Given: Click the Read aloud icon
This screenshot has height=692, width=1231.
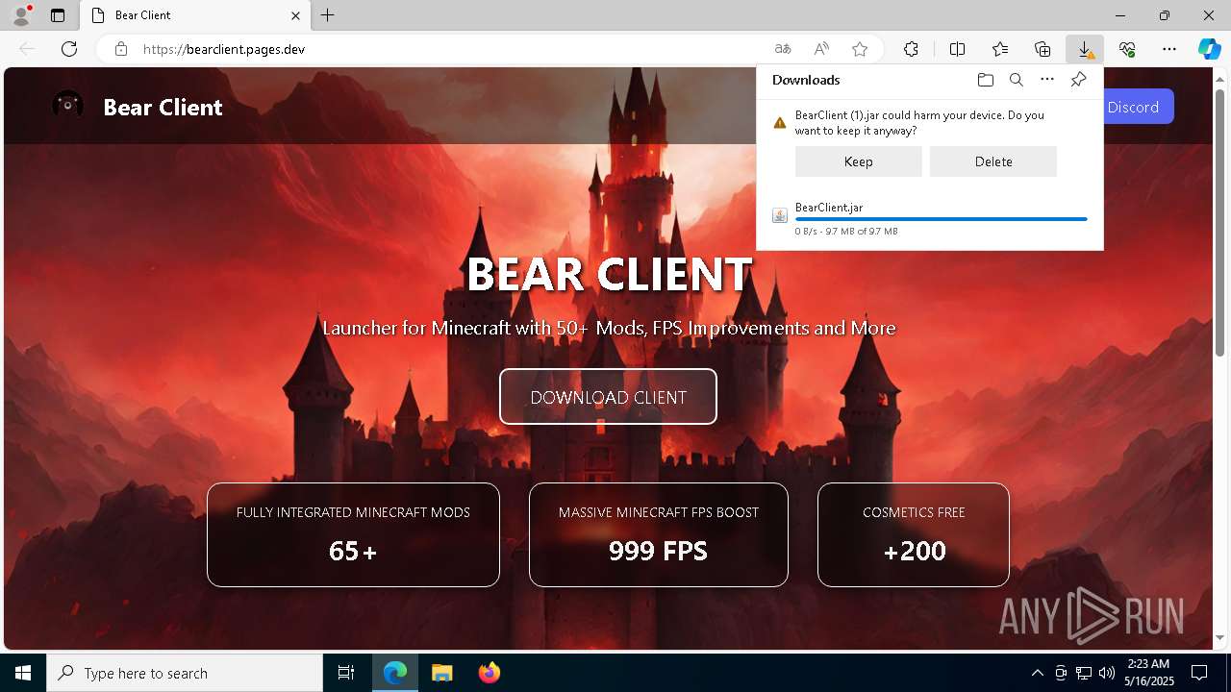Looking at the screenshot, I should [821, 49].
